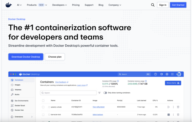The image size is (192, 122).
Task: Click the memory usage info icon
Action: coord(146,81)
